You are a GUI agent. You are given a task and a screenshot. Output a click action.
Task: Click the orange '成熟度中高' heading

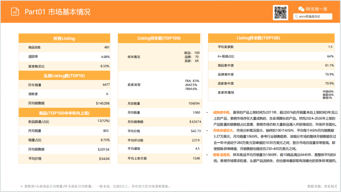click(222, 112)
